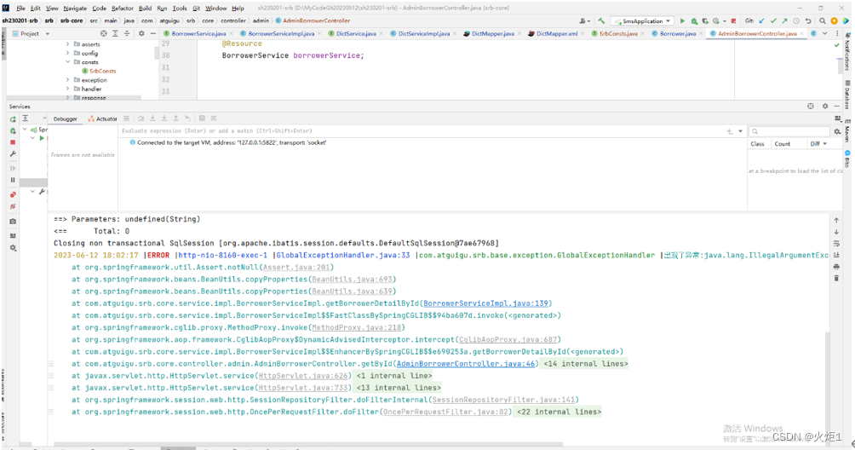Stop service with red square in Services
This screenshot has width=855, height=450.
coord(13,142)
